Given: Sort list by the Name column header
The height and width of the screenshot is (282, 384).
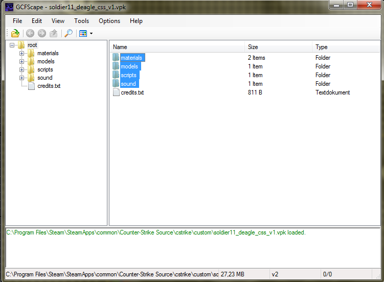Looking at the screenshot, I should (177, 47).
